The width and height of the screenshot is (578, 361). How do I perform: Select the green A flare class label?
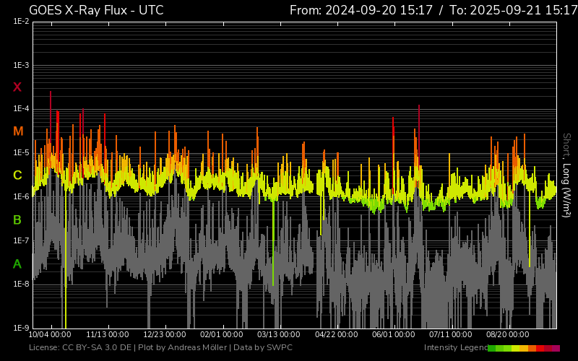[x=17, y=264]
